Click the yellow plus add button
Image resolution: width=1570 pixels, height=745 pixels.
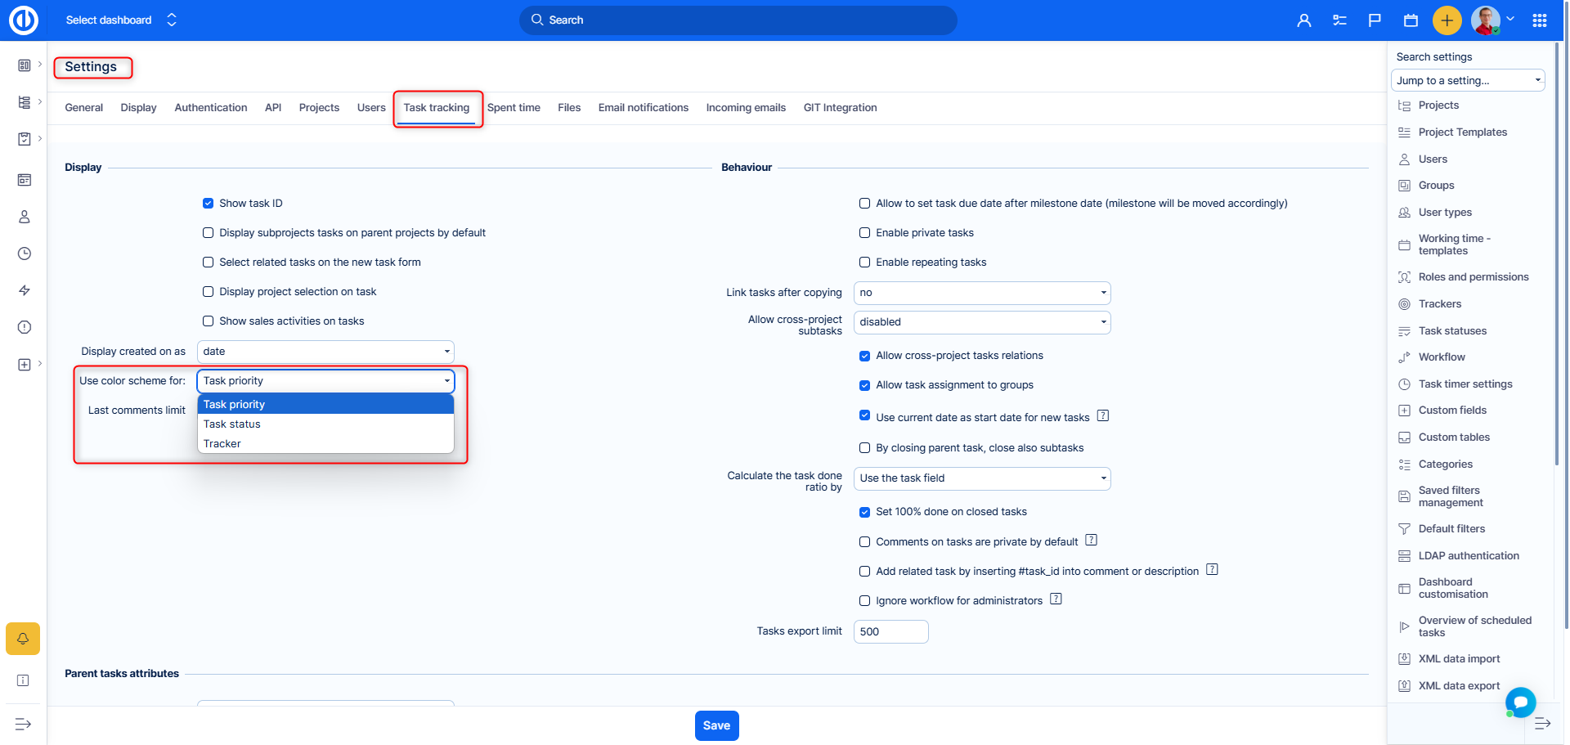(x=1447, y=20)
